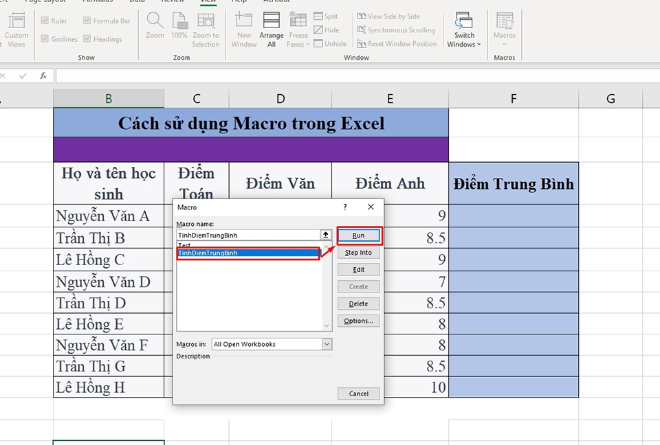The width and height of the screenshot is (660, 445).
Task: Hide the current window
Action: (326, 30)
